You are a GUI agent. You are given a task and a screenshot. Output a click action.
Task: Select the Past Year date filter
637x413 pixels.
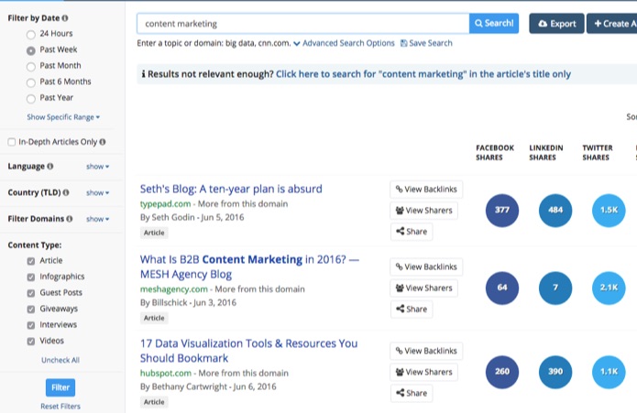tap(31, 99)
